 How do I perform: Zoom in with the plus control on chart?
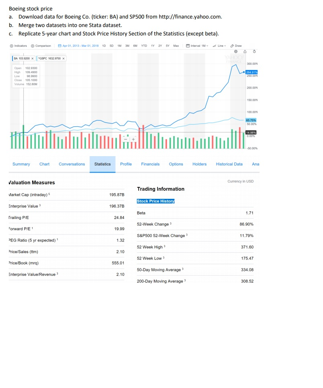click(133, 139)
